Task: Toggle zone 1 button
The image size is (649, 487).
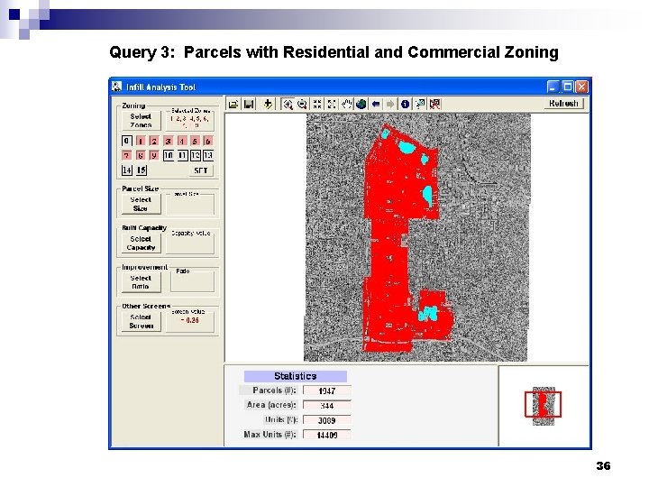Action: [x=141, y=142]
